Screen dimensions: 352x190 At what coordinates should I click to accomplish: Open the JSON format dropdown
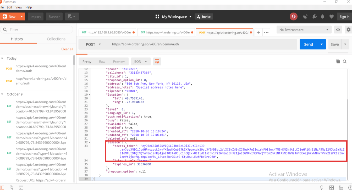pyautogui.click(x=141, y=61)
